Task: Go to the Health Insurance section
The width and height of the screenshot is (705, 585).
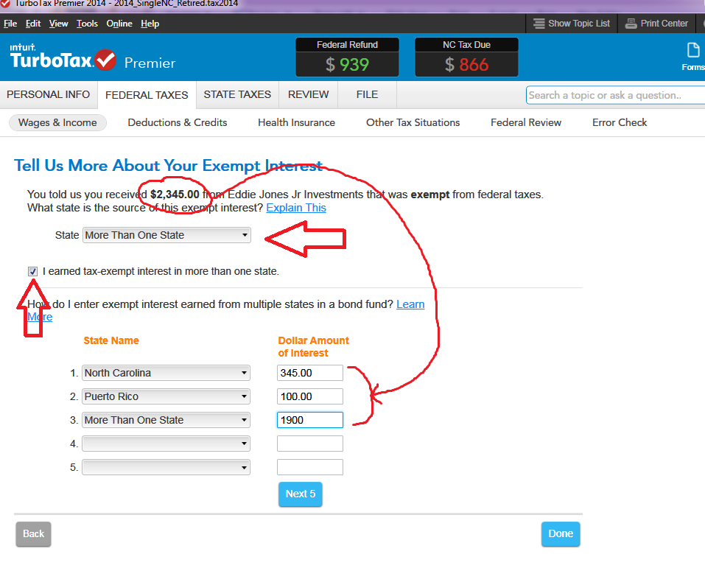Action: [296, 122]
